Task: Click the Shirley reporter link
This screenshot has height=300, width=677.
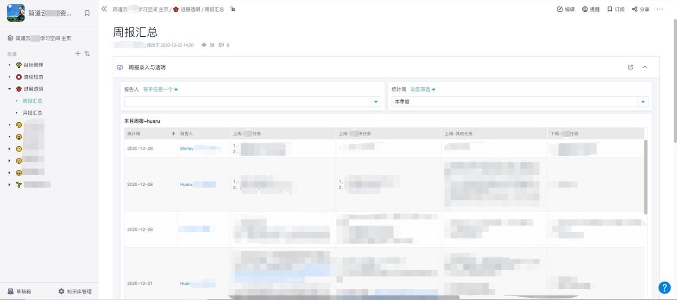Action: pyautogui.click(x=187, y=149)
